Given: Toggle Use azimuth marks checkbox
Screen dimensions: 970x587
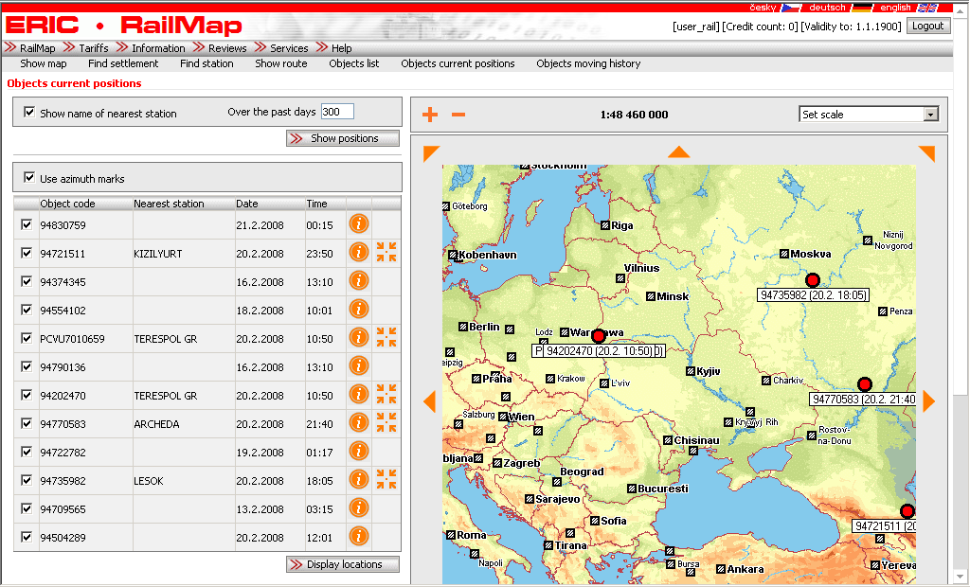Looking at the screenshot, I should click(29, 178).
